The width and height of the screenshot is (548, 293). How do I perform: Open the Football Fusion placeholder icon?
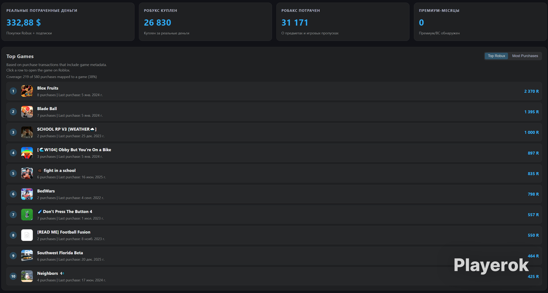tap(27, 235)
